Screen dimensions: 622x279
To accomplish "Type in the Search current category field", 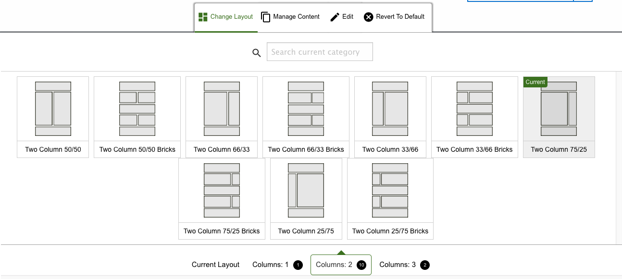I will pos(320,52).
